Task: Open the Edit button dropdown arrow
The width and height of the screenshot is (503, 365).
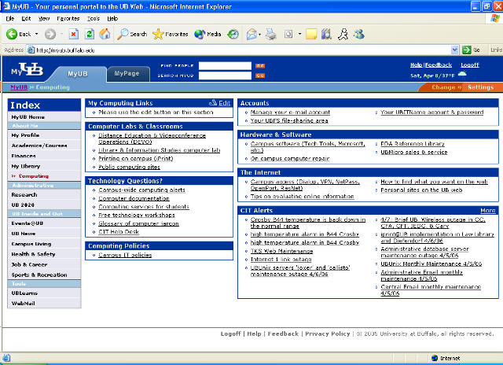Action: (x=299, y=34)
